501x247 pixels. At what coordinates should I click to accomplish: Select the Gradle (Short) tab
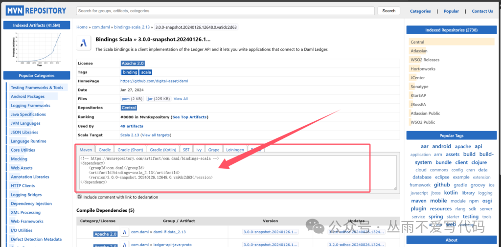(130, 150)
